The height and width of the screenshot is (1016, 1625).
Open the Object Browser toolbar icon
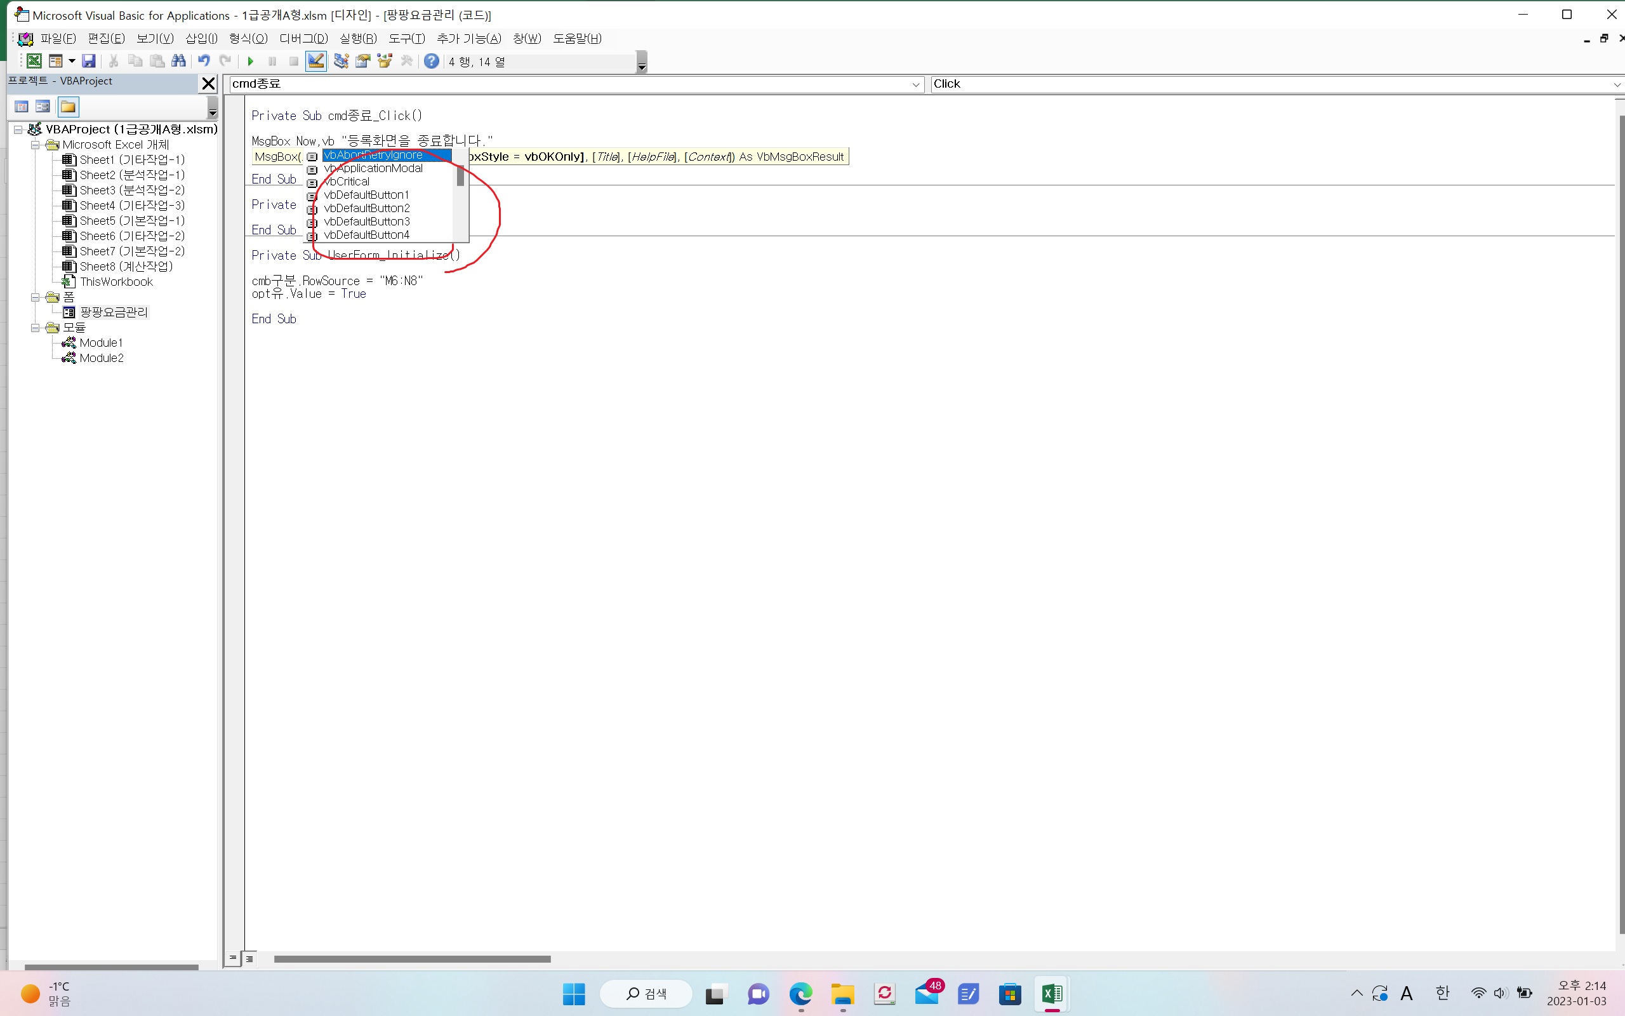click(x=385, y=61)
